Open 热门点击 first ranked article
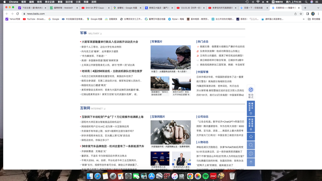The image size is (322, 181). coord(222,46)
